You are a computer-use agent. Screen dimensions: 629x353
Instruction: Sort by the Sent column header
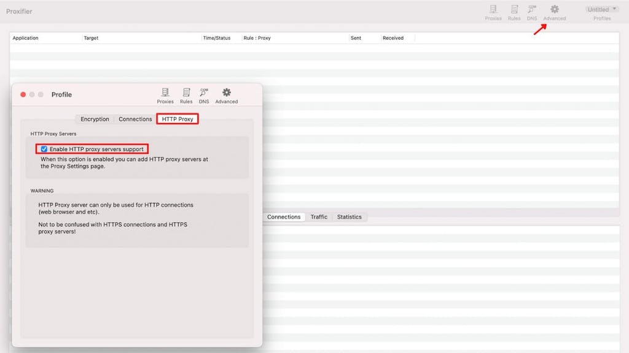coord(365,38)
